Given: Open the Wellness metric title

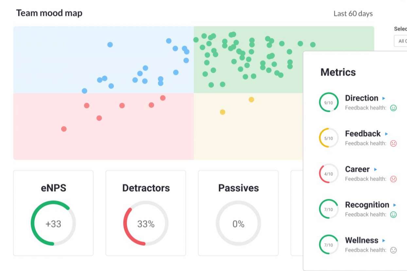Looking at the screenshot, I should 362,240.
